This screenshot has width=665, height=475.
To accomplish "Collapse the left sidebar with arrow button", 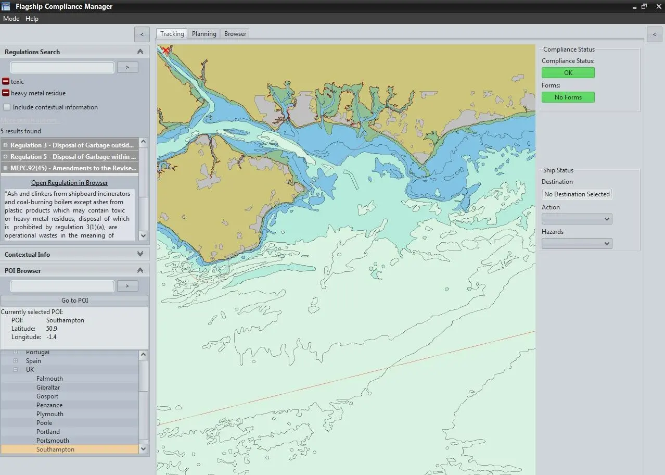I will tap(142, 34).
